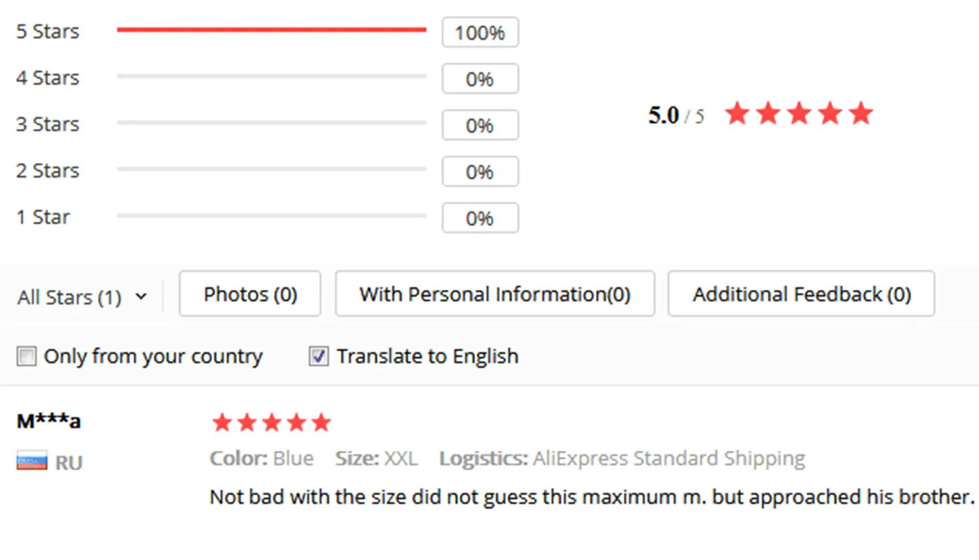
Task: Click the overall 5.0 star rating
Action: (x=798, y=113)
